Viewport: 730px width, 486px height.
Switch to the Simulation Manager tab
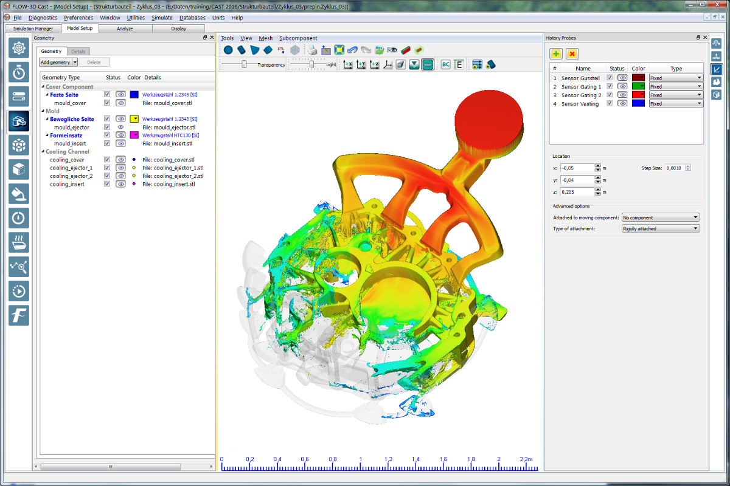tap(33, 28)
